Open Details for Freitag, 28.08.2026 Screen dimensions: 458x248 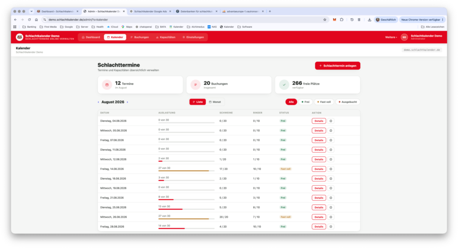click(318, 227)
